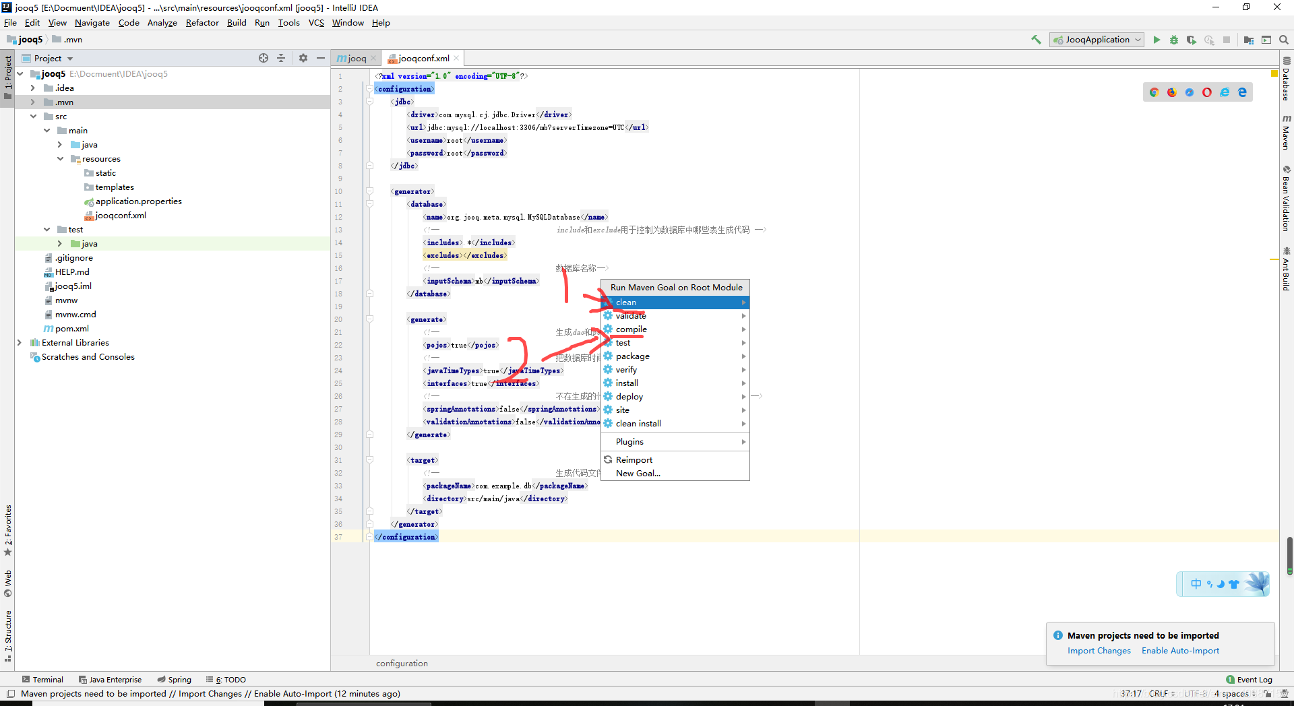
Task: Open the JooqApplication run configuration dropdown
Action: click(1097, 40)
